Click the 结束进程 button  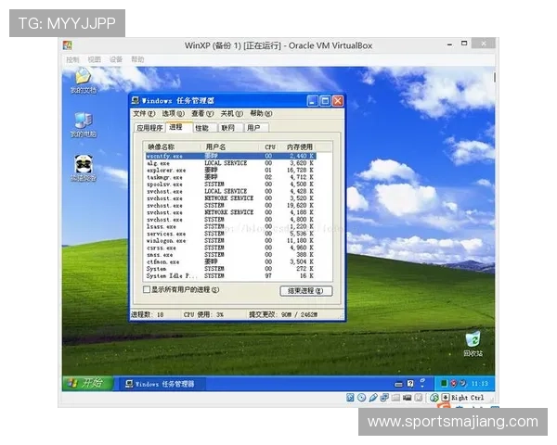[x=305, y=291]
